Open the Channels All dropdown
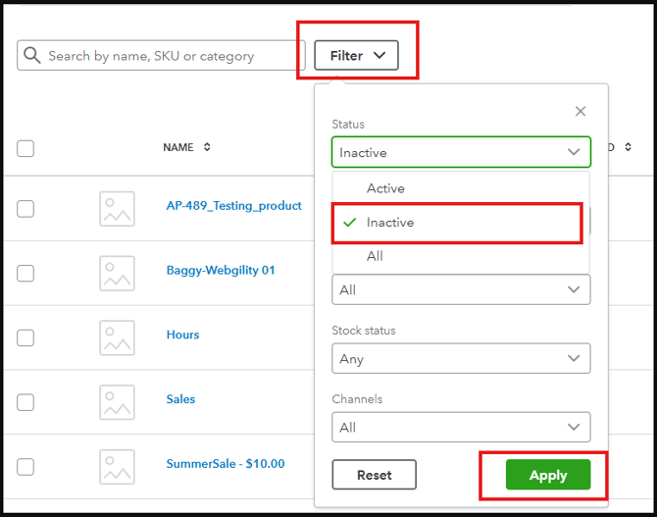The image size is (657, 517). click(461, 428)
